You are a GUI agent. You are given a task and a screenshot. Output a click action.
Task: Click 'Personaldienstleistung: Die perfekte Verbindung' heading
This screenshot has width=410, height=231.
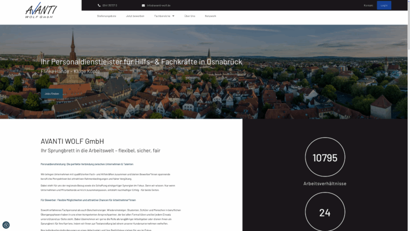click(x=87, y=164)
